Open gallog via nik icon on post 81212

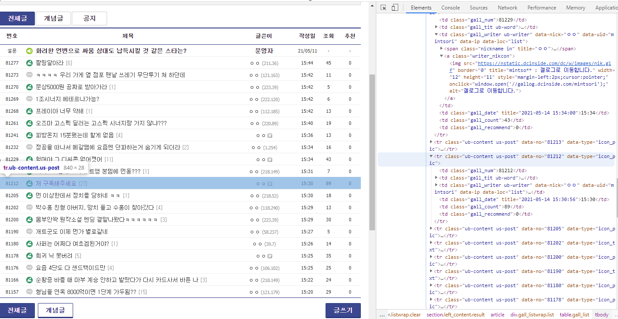(270, 184)
